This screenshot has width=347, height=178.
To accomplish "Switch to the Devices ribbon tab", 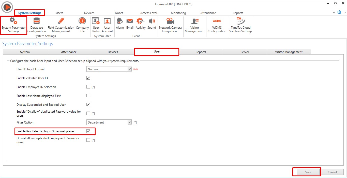I will click(89, 13).
